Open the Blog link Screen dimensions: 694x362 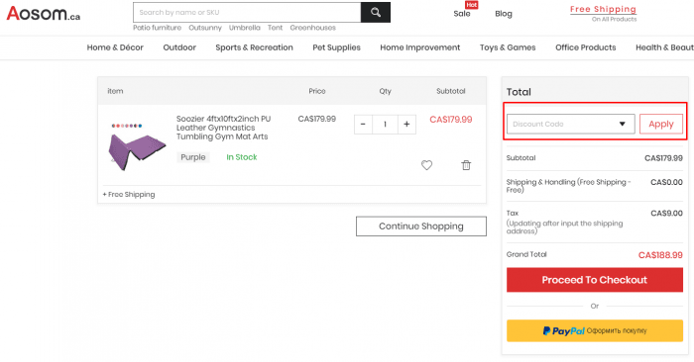pos(504,14)
